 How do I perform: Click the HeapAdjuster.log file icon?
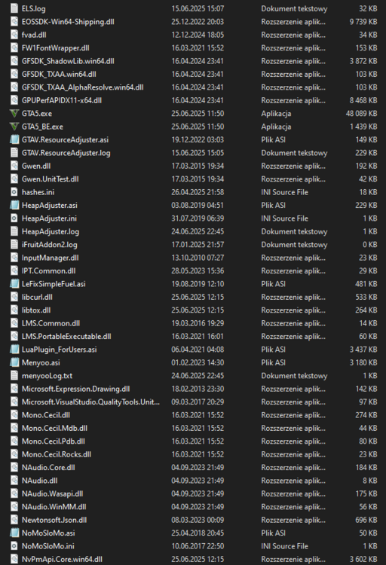(x=14, y=231)
